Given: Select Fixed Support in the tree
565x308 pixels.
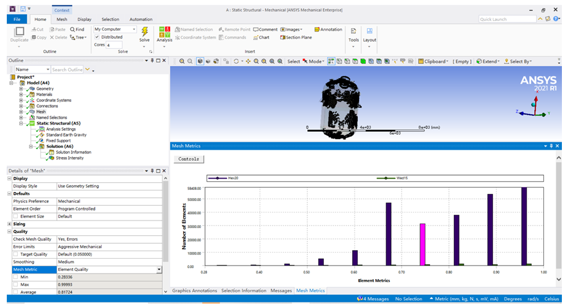Looking at the screenshot, I should point(58,140).
